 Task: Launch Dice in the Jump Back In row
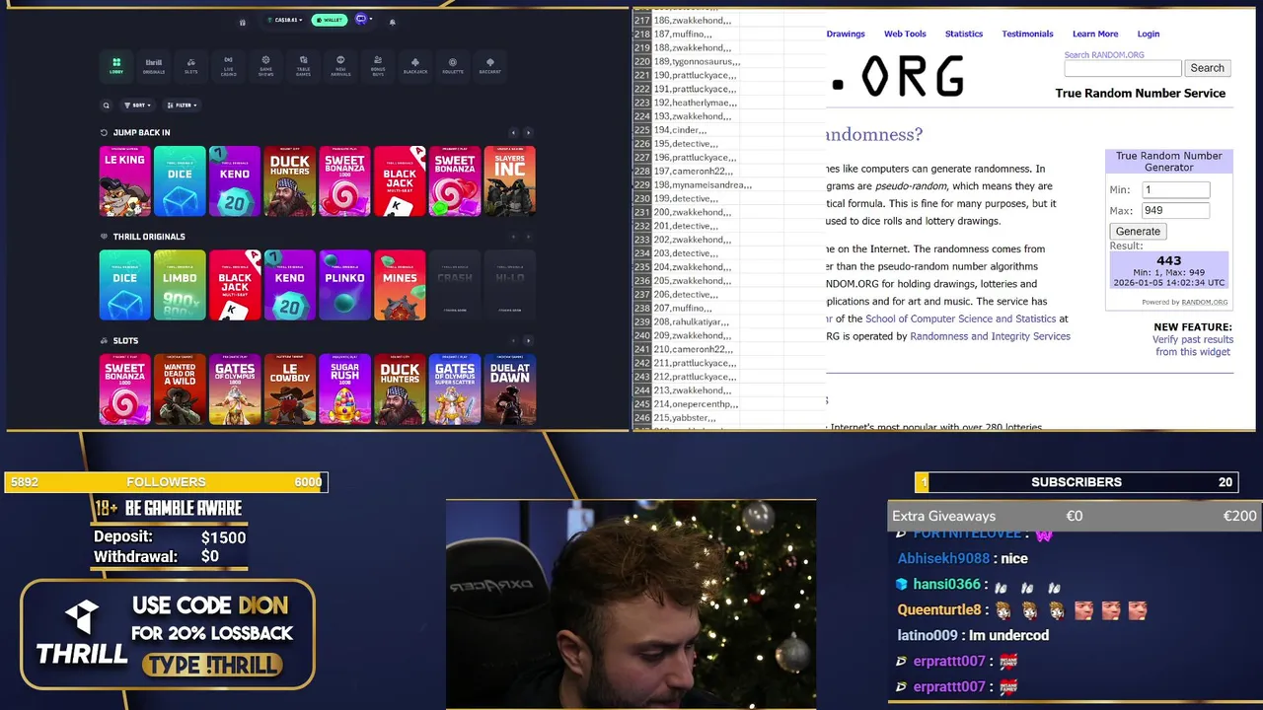coord(180,181)
